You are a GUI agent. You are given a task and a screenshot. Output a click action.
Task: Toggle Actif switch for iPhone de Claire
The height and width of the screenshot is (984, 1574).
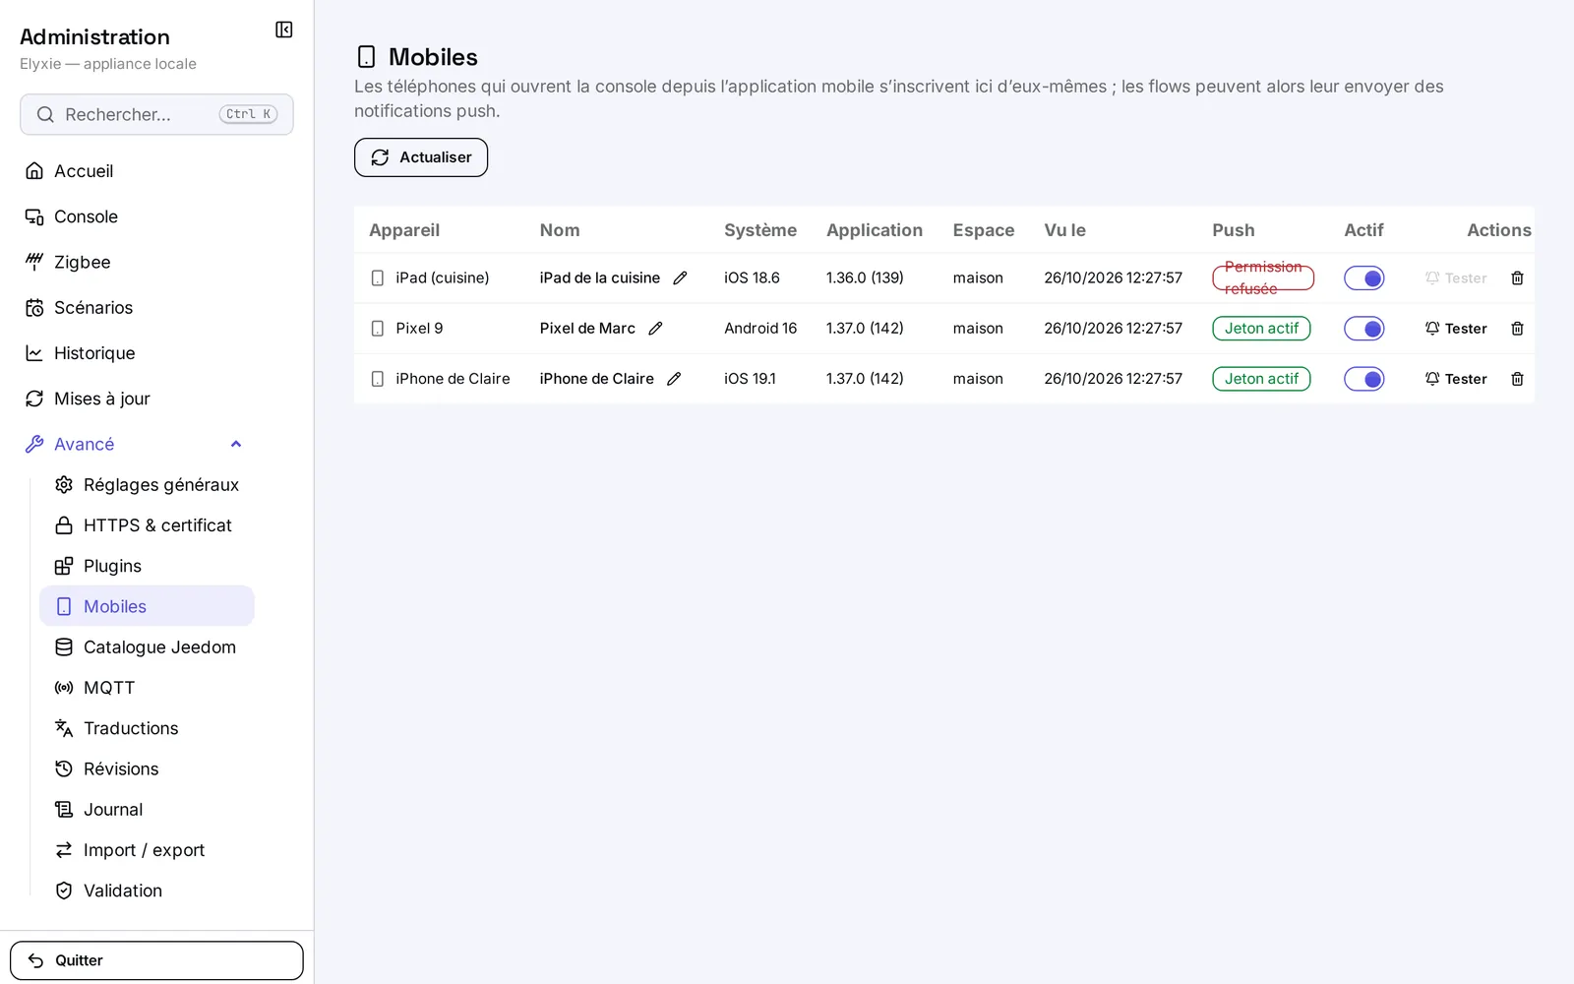point(1364,379)
